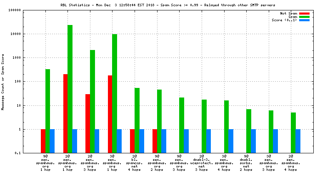Click the 0.1 tick on the y-axis

29,153
